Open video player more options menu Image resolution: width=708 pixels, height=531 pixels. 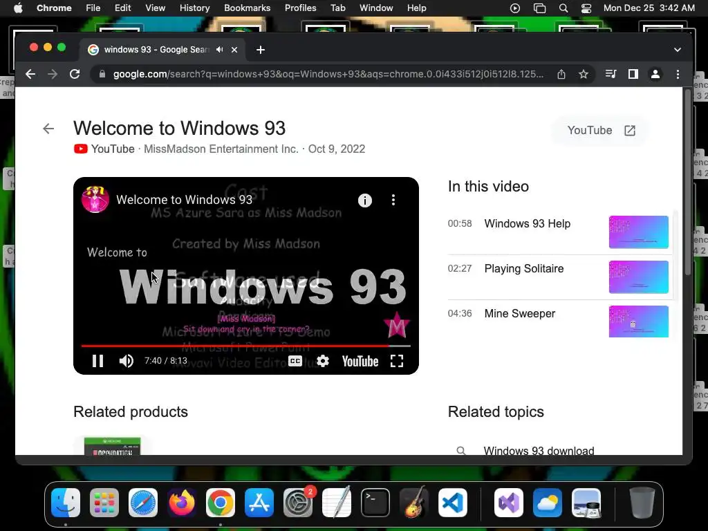[x=393, y=200]
